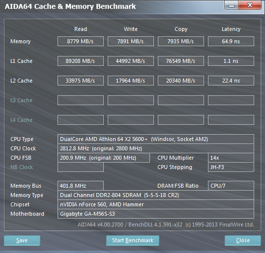Click the Memory Bus 401.8 MHz field

[x=81, y=186]
